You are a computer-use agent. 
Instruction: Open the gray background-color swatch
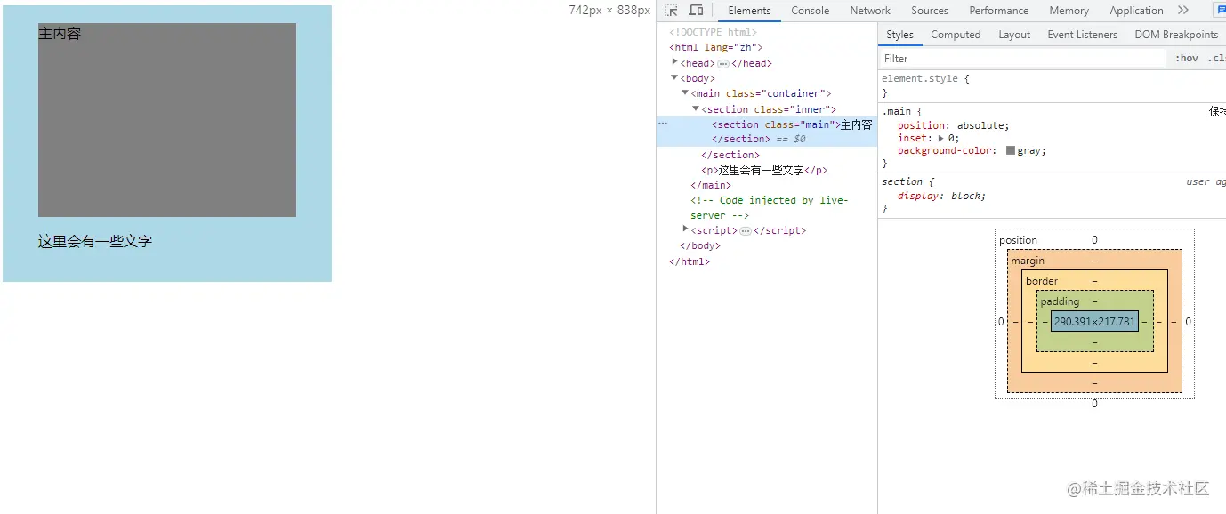tap(1011, 150)
